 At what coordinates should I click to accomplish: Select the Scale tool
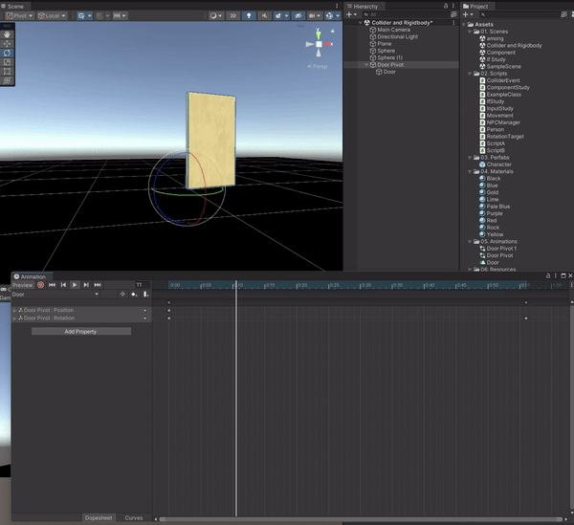[x=7, y=62]
